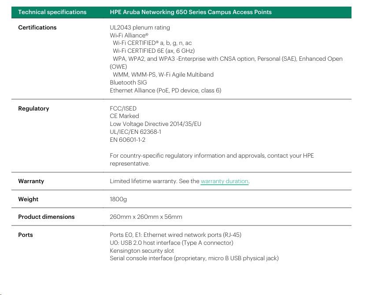Image resolution: width=370 pixels, height=295 pixels.
Task: Click the 'EN 60601-1-2' line
Action: [x=127, y=140]
